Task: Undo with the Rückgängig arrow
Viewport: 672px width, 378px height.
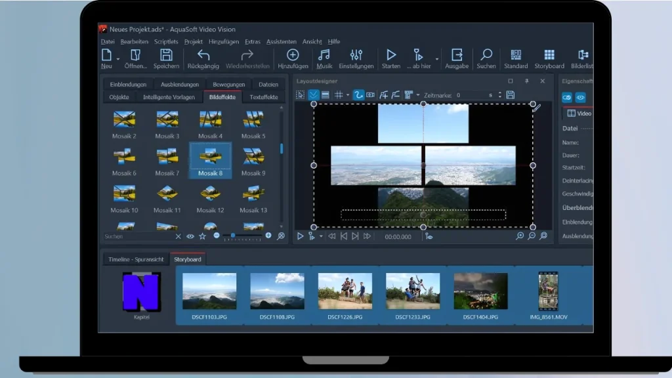Action: 203,55
